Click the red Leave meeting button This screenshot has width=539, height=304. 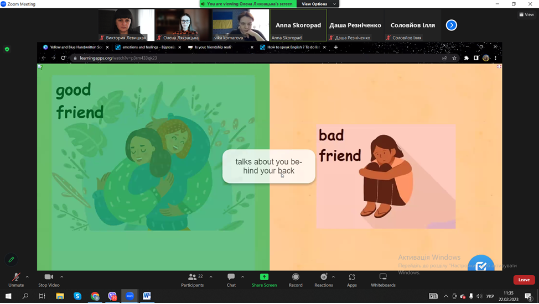[x=524, y=280]
